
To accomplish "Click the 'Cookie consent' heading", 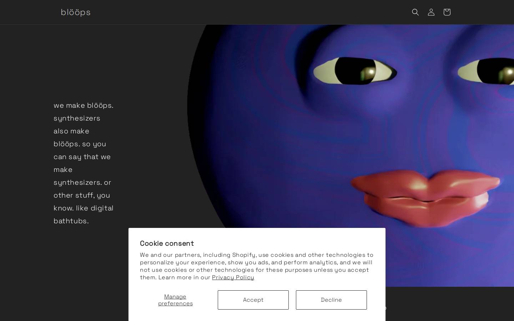I will 167,243.
